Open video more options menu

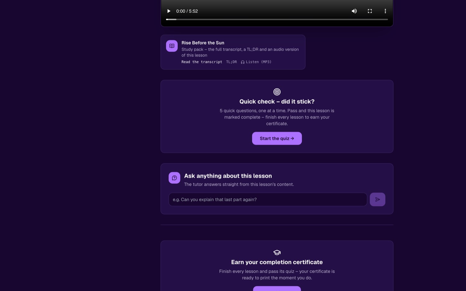[385, 11]
